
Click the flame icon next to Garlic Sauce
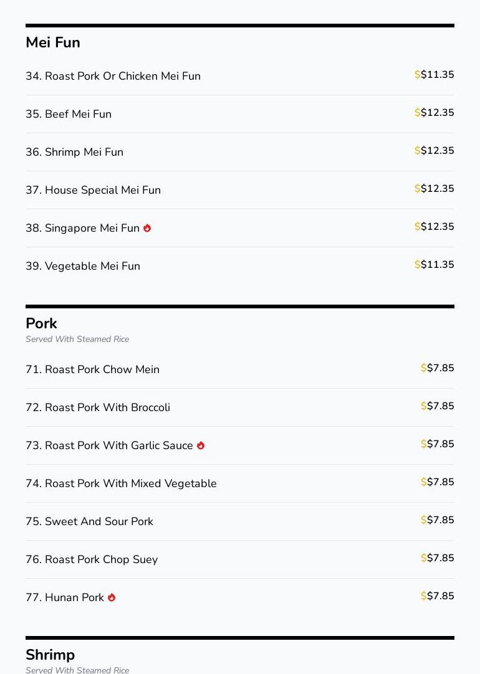(x=201, y=445)
